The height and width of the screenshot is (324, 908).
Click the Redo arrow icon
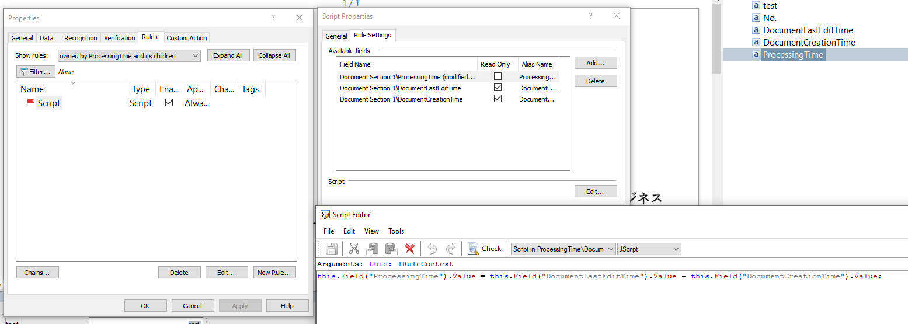(451, 249)
